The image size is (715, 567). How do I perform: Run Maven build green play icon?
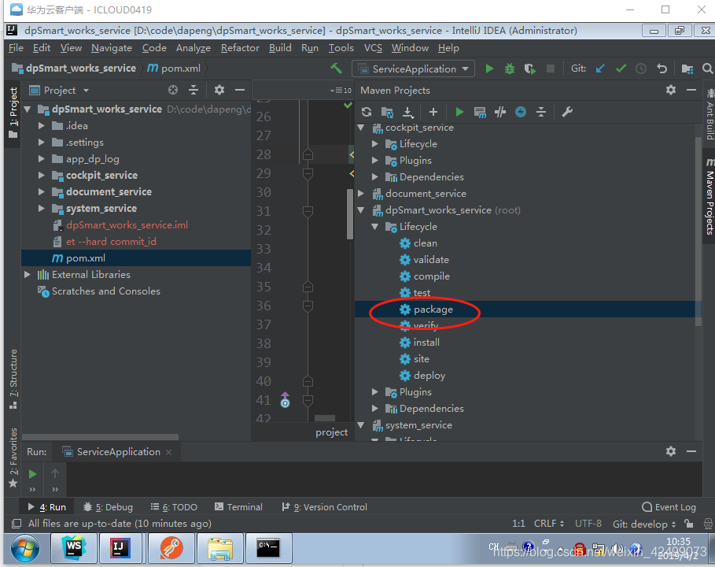click(x=459, y=112)
